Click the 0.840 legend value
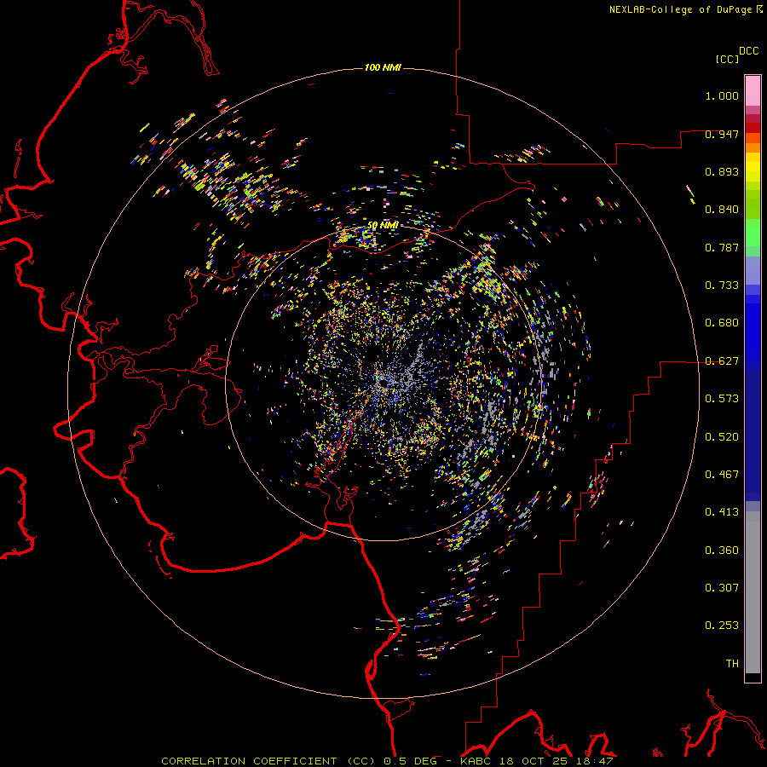Viewport: 767px width, 767px height. 722,210
